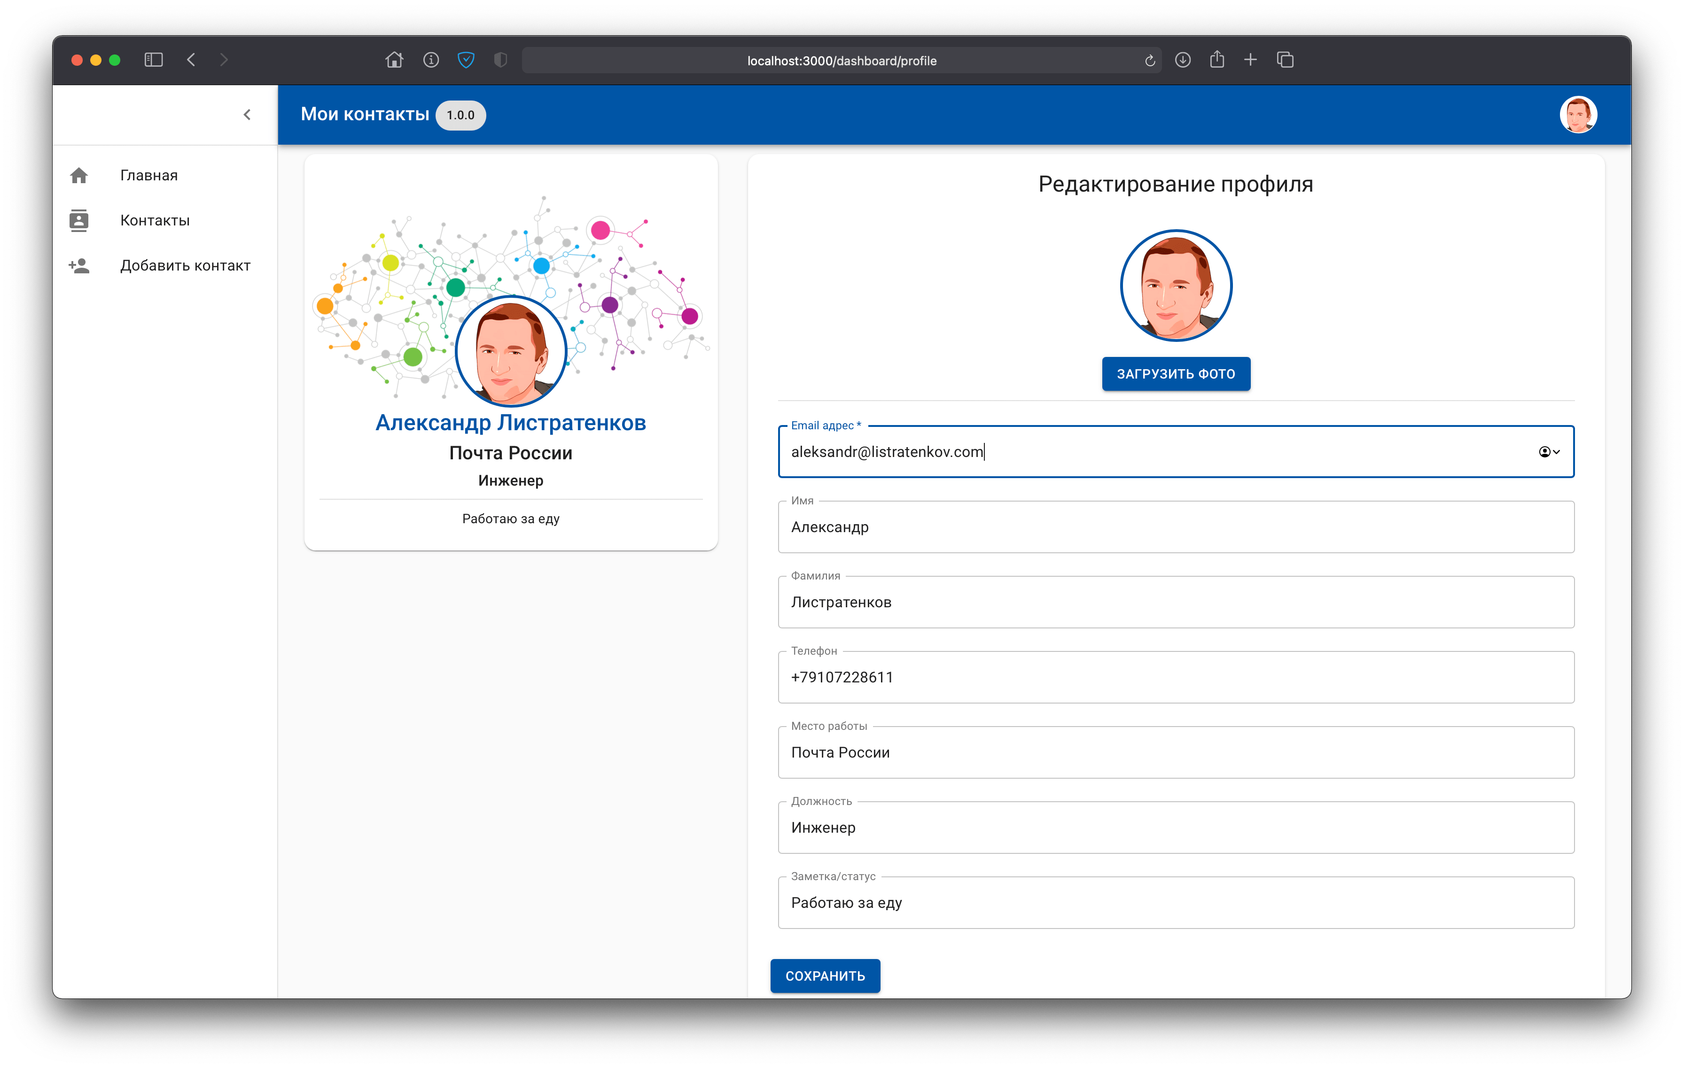
Task: Toggle the Safari sidebar panel button
Action: click(154, 60)
